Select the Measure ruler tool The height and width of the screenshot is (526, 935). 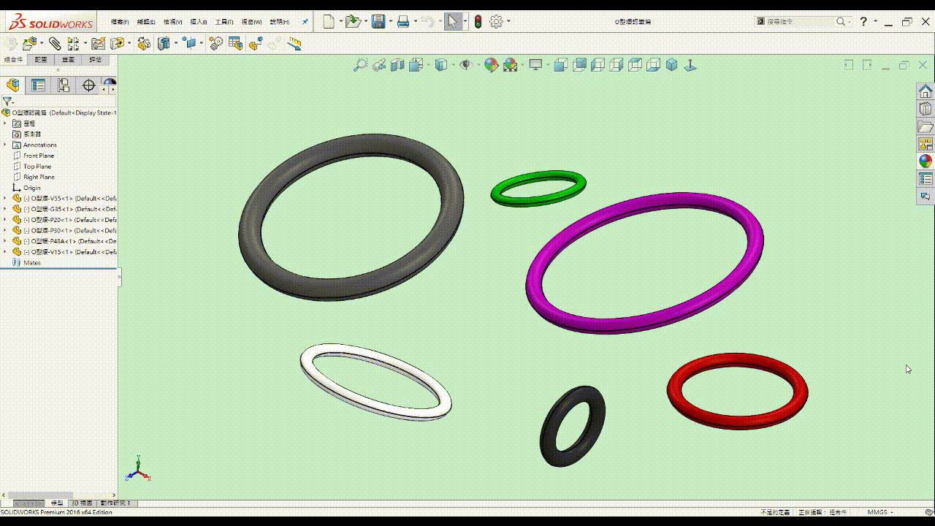coord(294,44)
